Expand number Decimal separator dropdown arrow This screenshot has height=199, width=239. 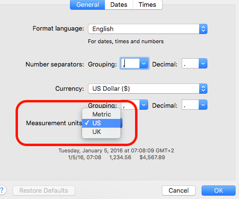[203, 64]
